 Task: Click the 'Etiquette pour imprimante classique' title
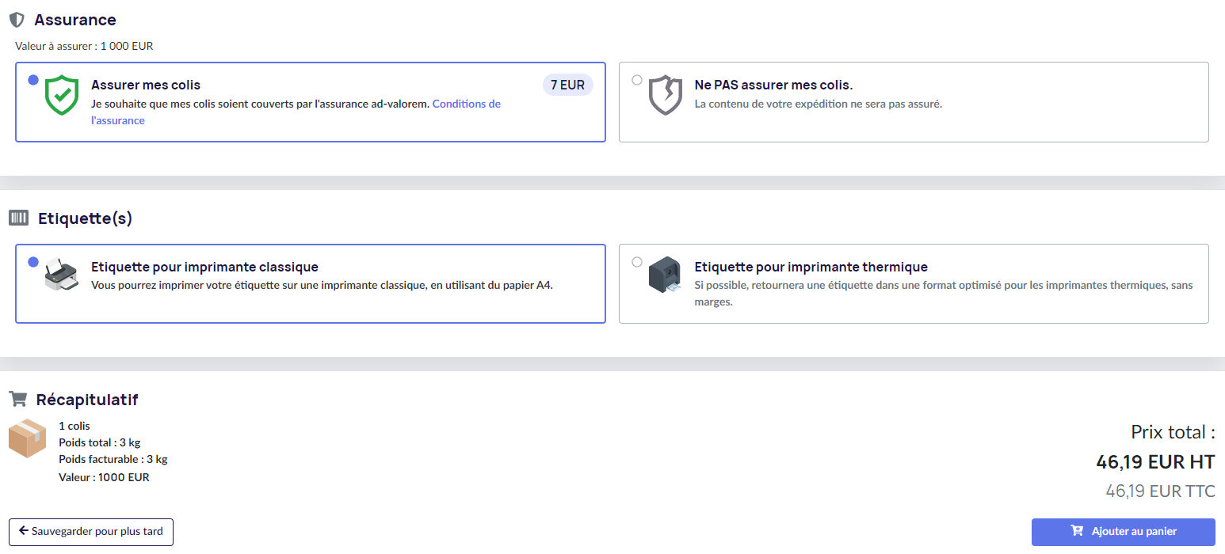(x=204, y=267)
